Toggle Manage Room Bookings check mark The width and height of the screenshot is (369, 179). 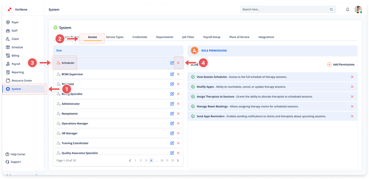193,107
